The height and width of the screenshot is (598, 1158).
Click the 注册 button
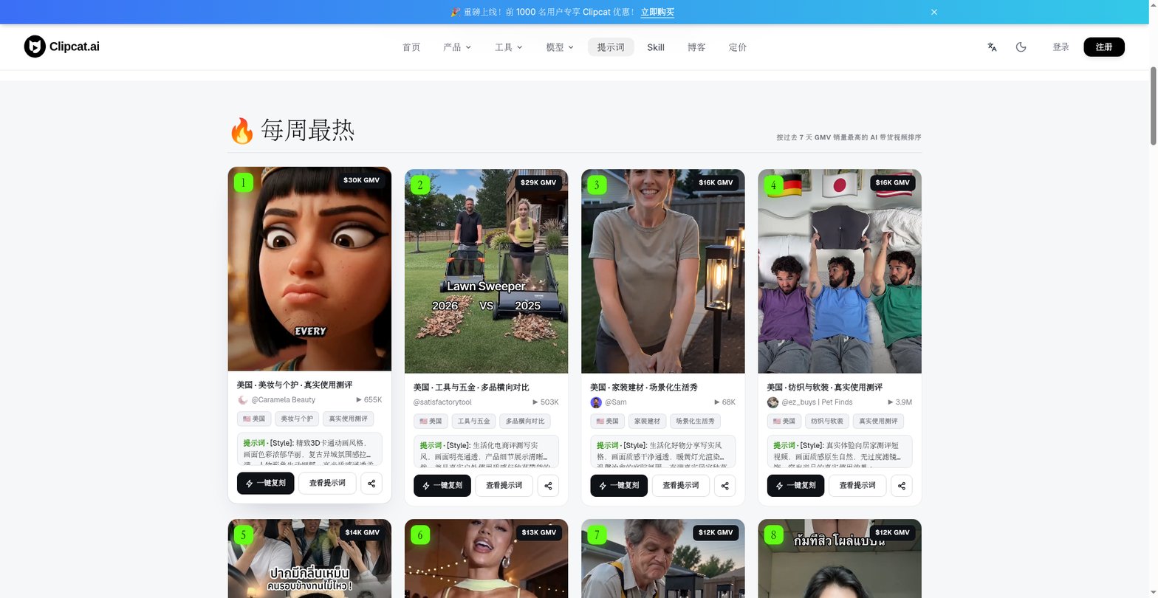click(x=1104, y=47)
